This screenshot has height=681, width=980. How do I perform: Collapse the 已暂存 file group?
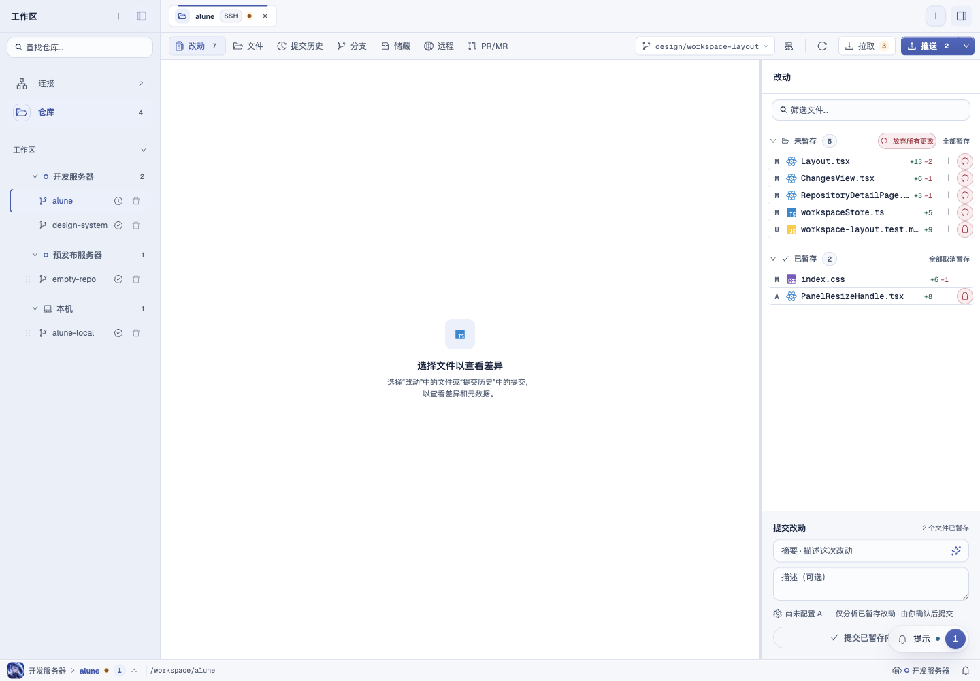773,259
